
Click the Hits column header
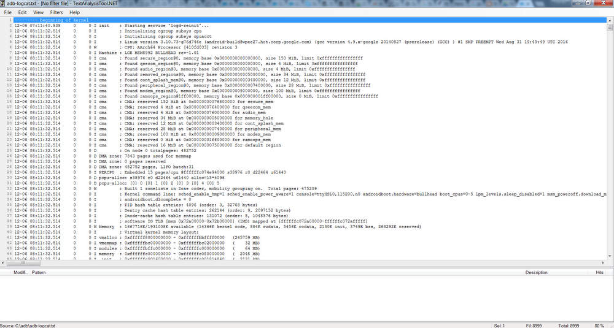point(599,272)
